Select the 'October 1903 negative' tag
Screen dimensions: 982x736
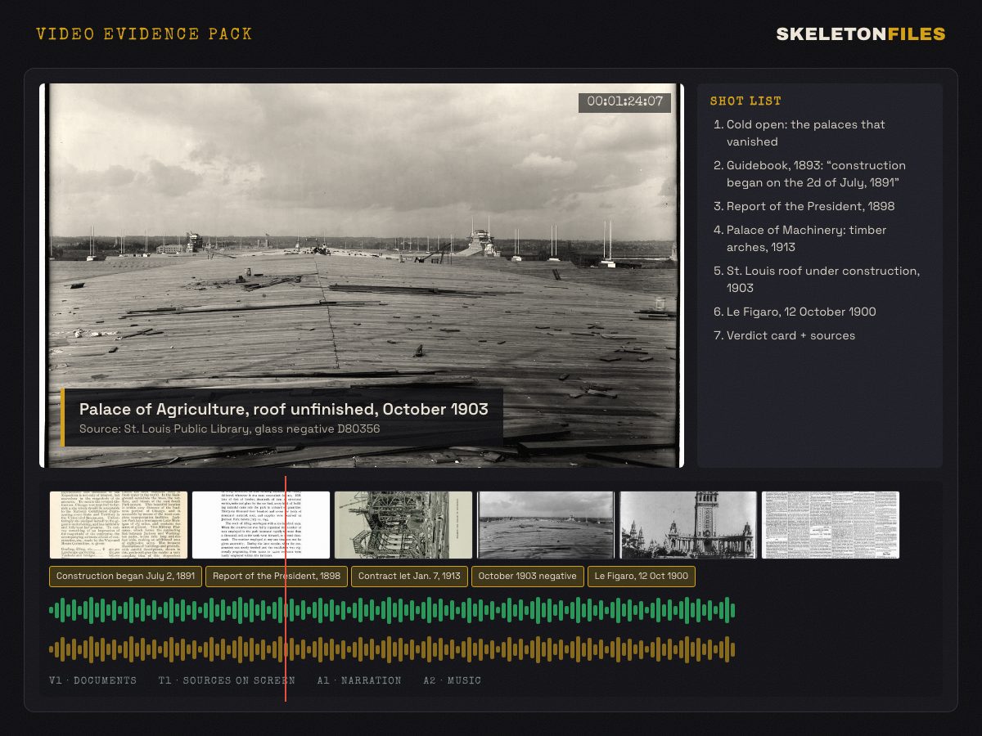tap(528, 577)
